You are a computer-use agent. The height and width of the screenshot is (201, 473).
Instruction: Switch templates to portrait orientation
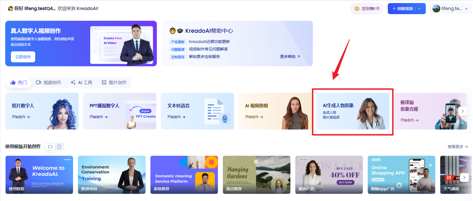pyautogui.click(x=59, y=147)
